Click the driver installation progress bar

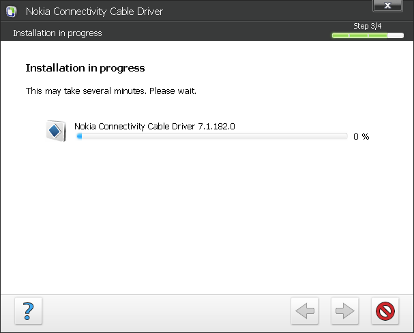click(211, 136)
